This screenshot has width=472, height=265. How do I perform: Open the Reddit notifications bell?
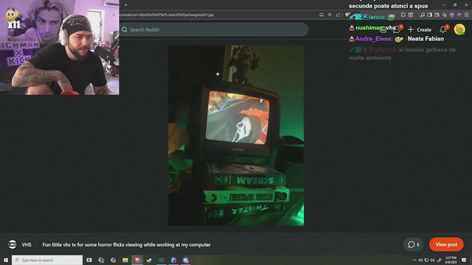coord(443,29)
